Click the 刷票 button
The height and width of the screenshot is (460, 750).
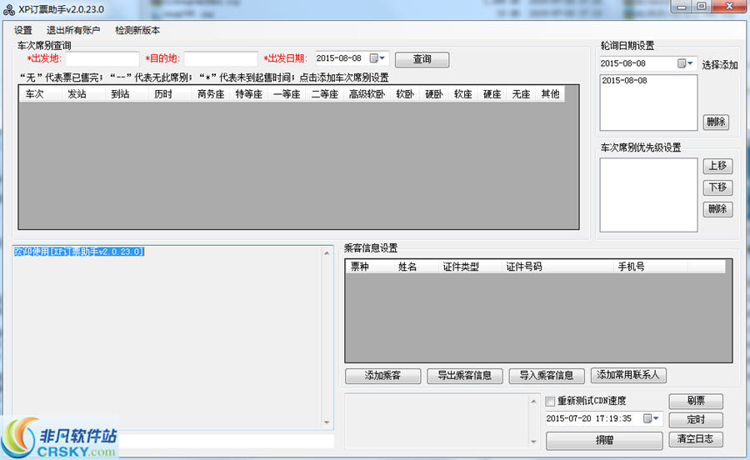(696, 401)
